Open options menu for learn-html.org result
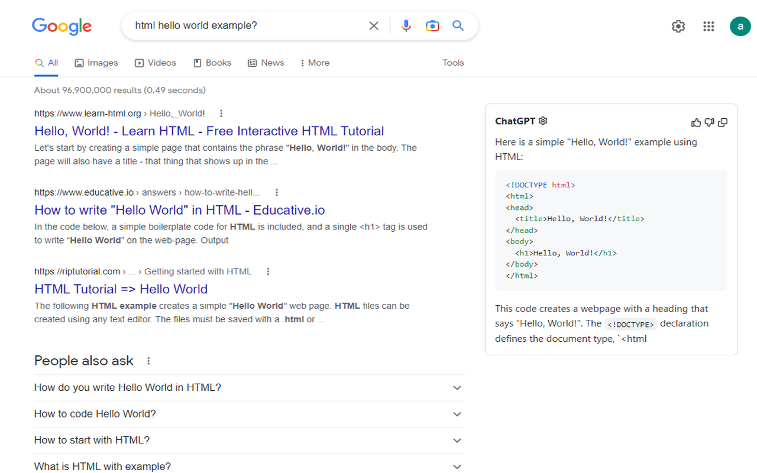Screen dimensions: 757x473 tap(221, 113)
